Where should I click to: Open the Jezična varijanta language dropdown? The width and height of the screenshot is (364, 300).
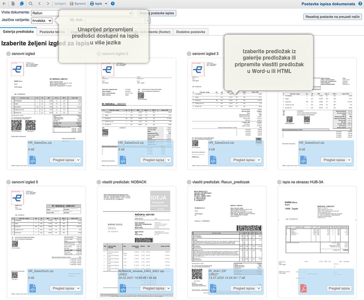(41, 20)
